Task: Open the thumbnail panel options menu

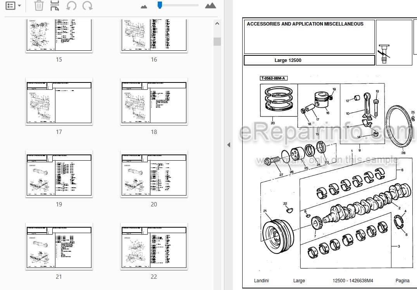Action: pyautogui.click(x=13, y=5)
